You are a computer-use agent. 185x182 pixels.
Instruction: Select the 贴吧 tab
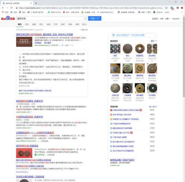click(x=63, y=24)
